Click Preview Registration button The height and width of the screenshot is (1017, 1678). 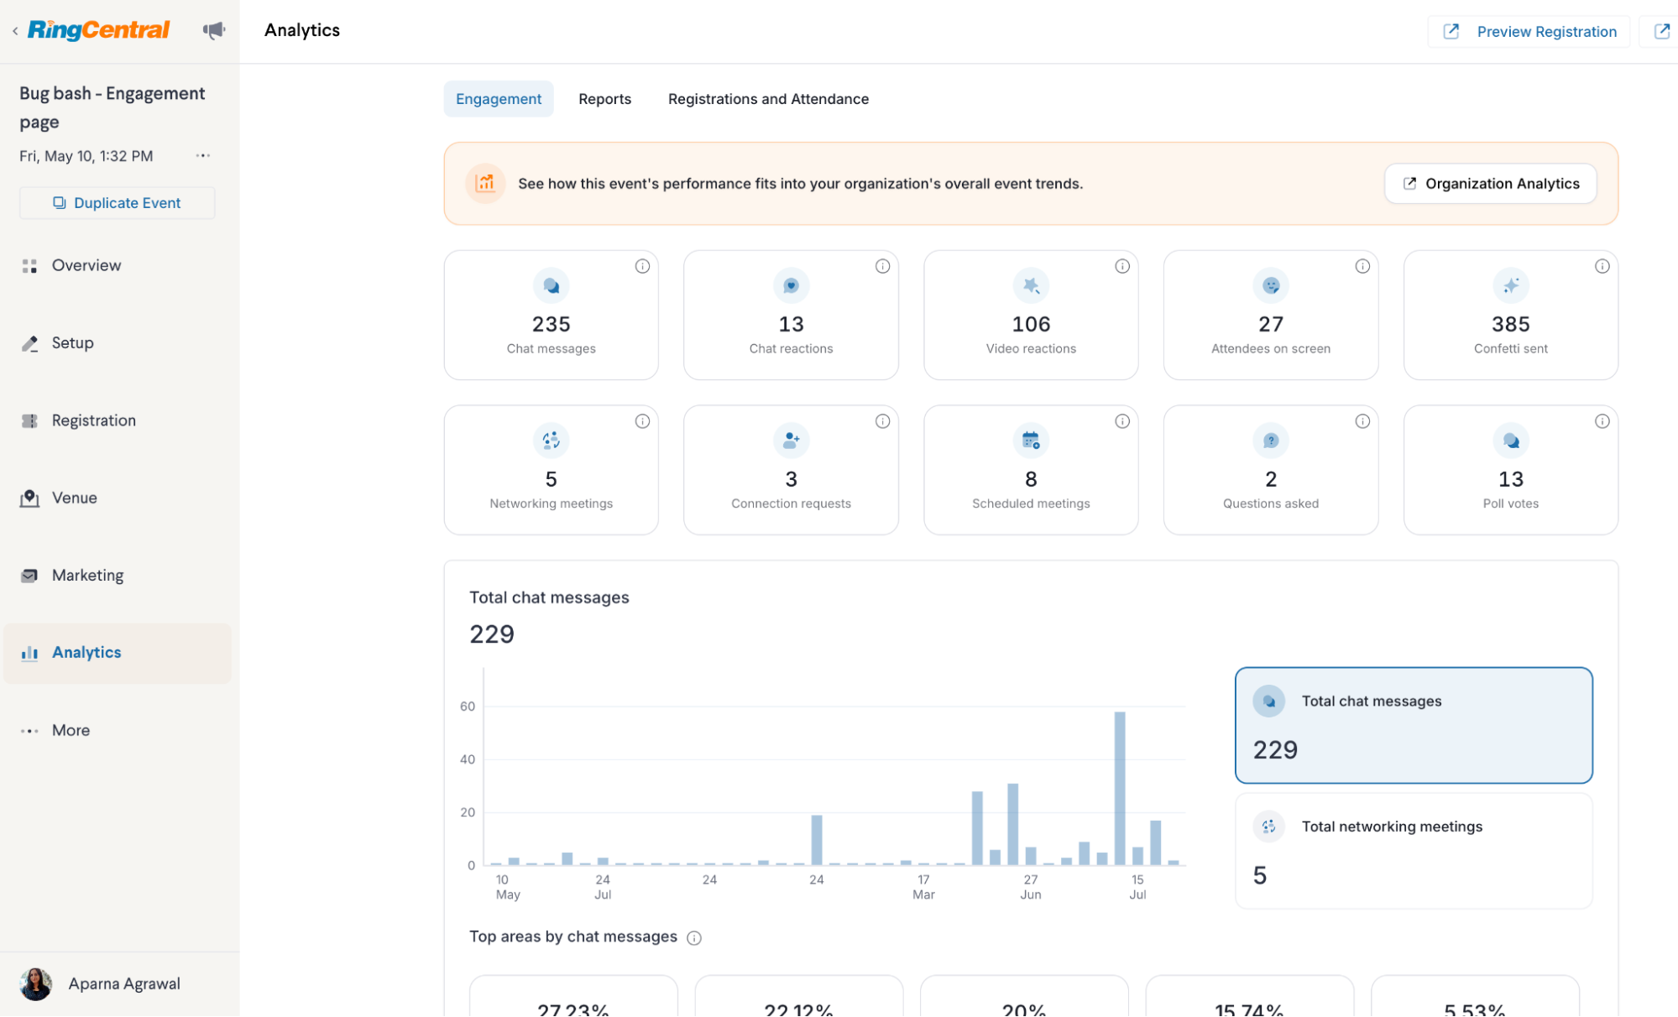pos(1529,31)
